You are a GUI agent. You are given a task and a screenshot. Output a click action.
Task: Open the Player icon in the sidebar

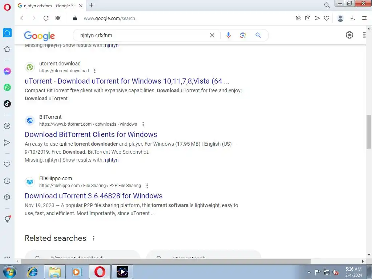click(x=7, y=126)
